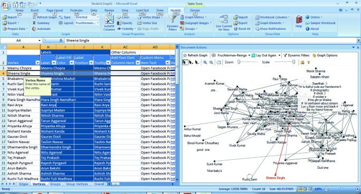This screenshot has height=194, width=361.
Task: Open the Vertex column filter arrow
Action: coord(37,63)
